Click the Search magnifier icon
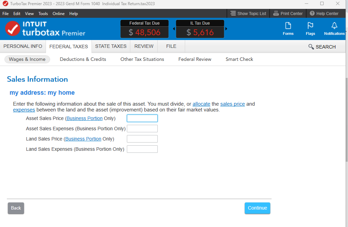This screenshot has height=227, width=348. pos(311,47)
